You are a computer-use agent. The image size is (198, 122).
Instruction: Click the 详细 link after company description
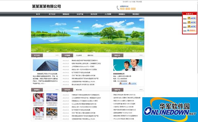click(43, 83)
